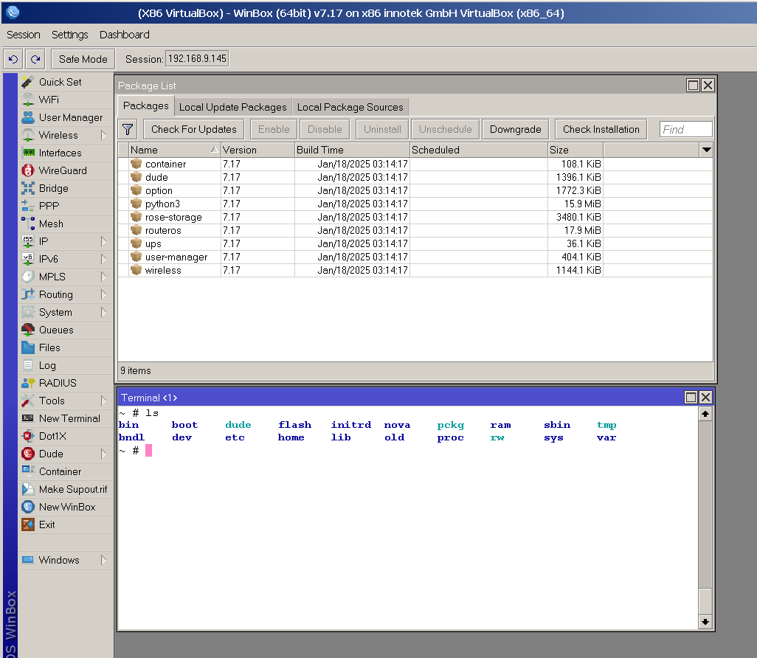Open WireGuard in sidebar
The image size is (757, 658).
(66, 170)
